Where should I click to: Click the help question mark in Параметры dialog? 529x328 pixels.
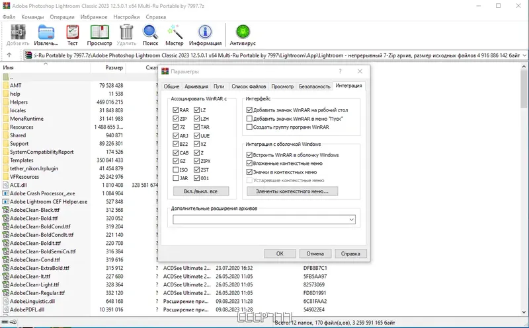point(340,71)
